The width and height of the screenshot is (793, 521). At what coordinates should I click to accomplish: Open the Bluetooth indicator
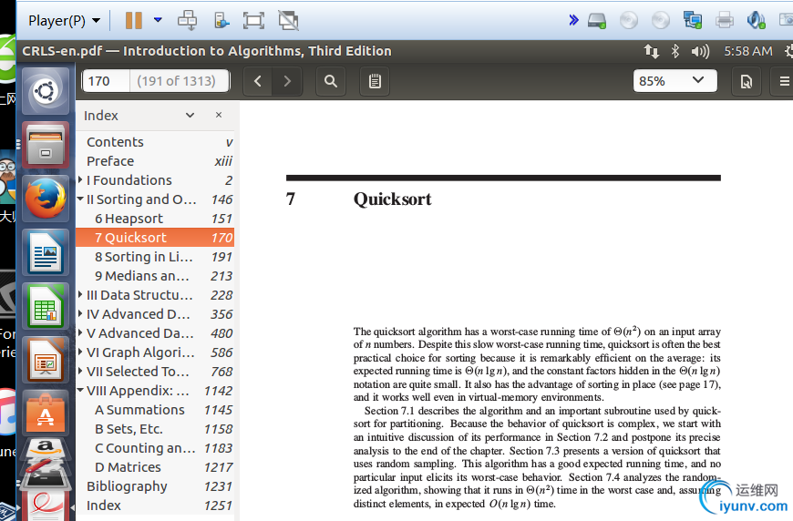tap(675, 51)
